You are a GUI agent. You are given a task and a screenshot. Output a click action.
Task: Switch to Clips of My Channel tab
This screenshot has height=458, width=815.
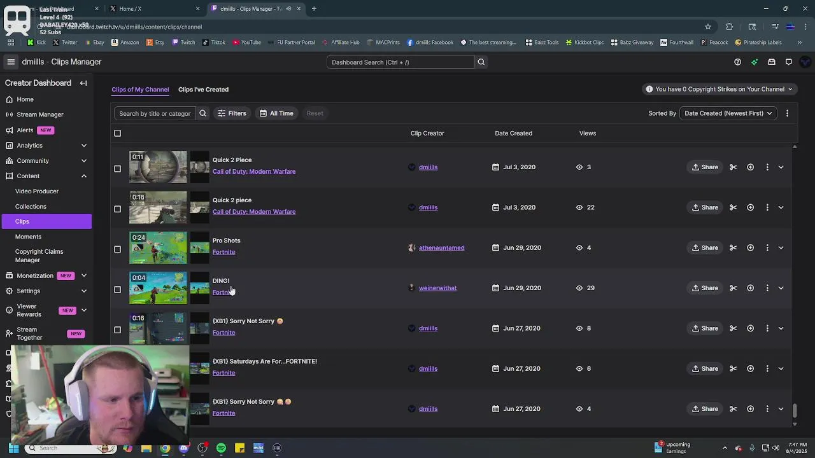click(140, 89)
